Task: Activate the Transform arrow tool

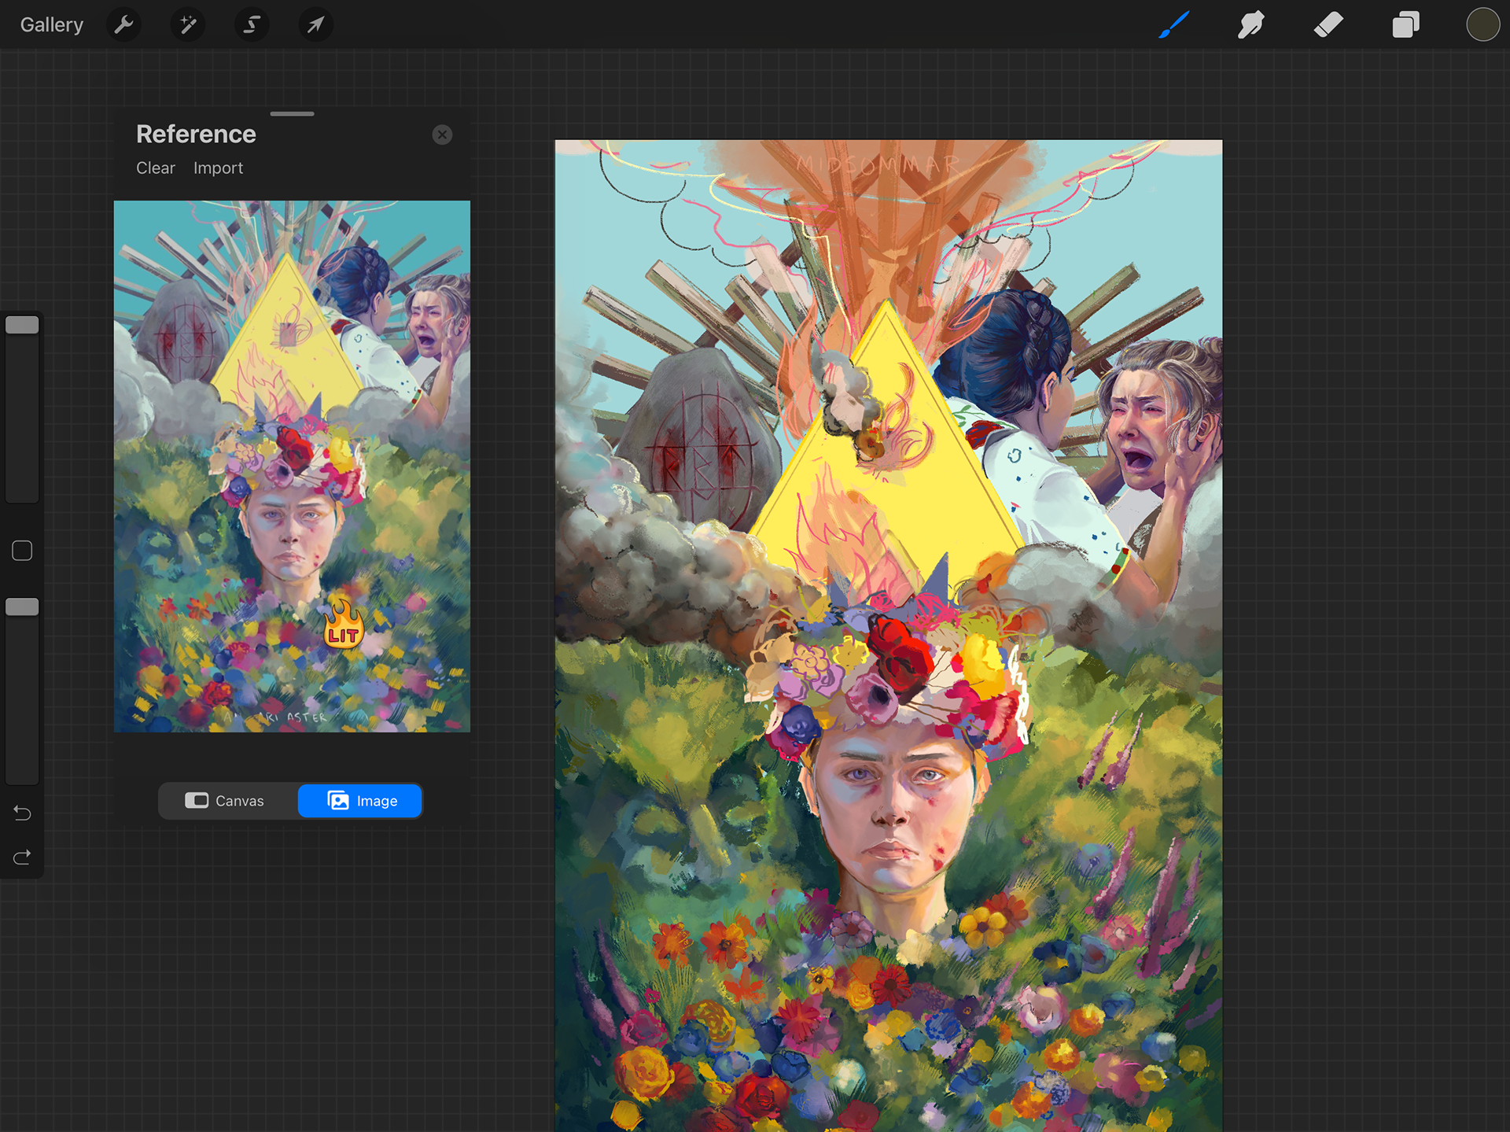Action: coord(315,25)
